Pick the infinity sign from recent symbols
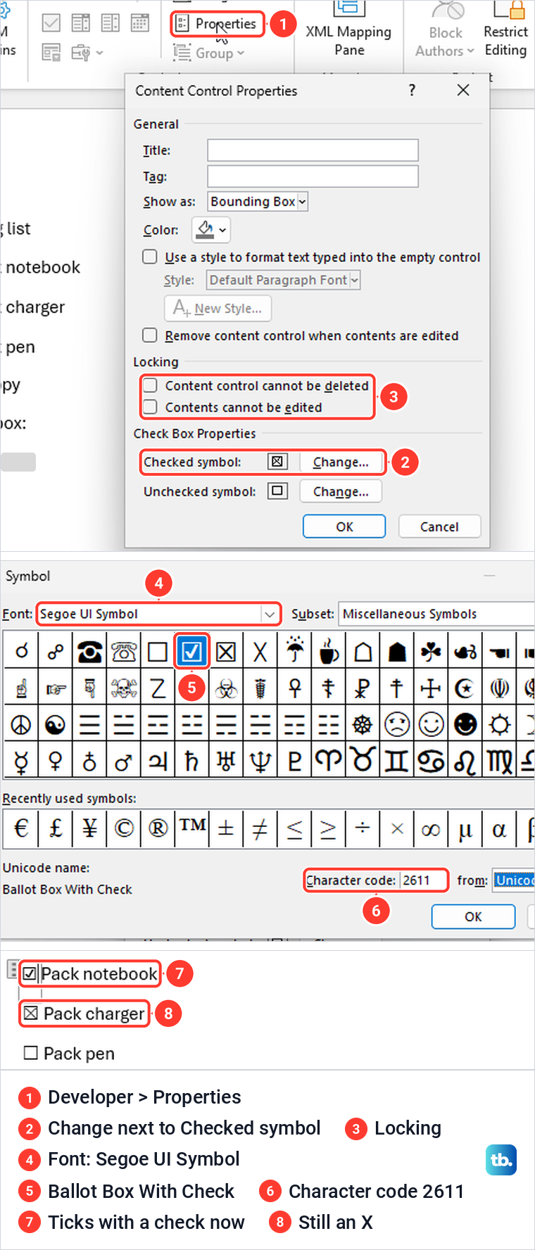 tap(432, 828)
